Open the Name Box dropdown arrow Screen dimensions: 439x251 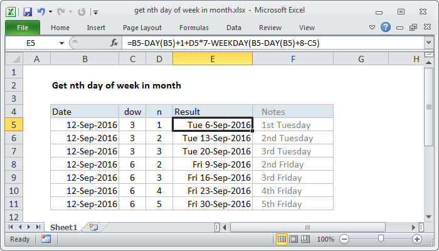coord(61,43)
